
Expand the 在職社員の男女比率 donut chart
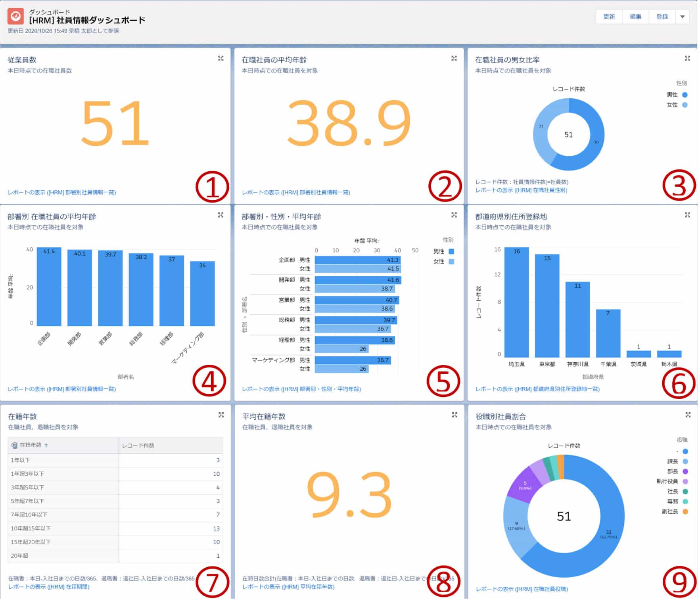(687, 58)
